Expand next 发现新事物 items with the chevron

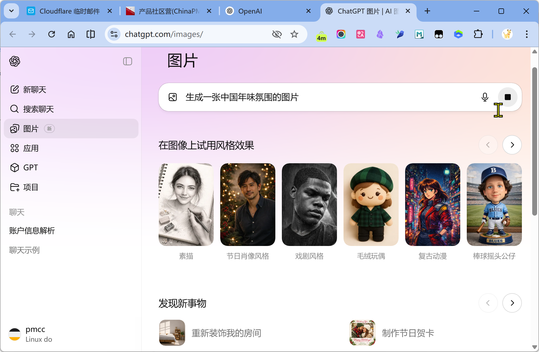coord(512,303)
